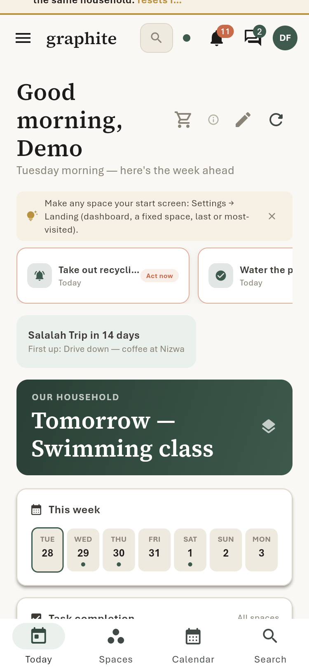Select Saturday 1 in week strip

[190, 550]
